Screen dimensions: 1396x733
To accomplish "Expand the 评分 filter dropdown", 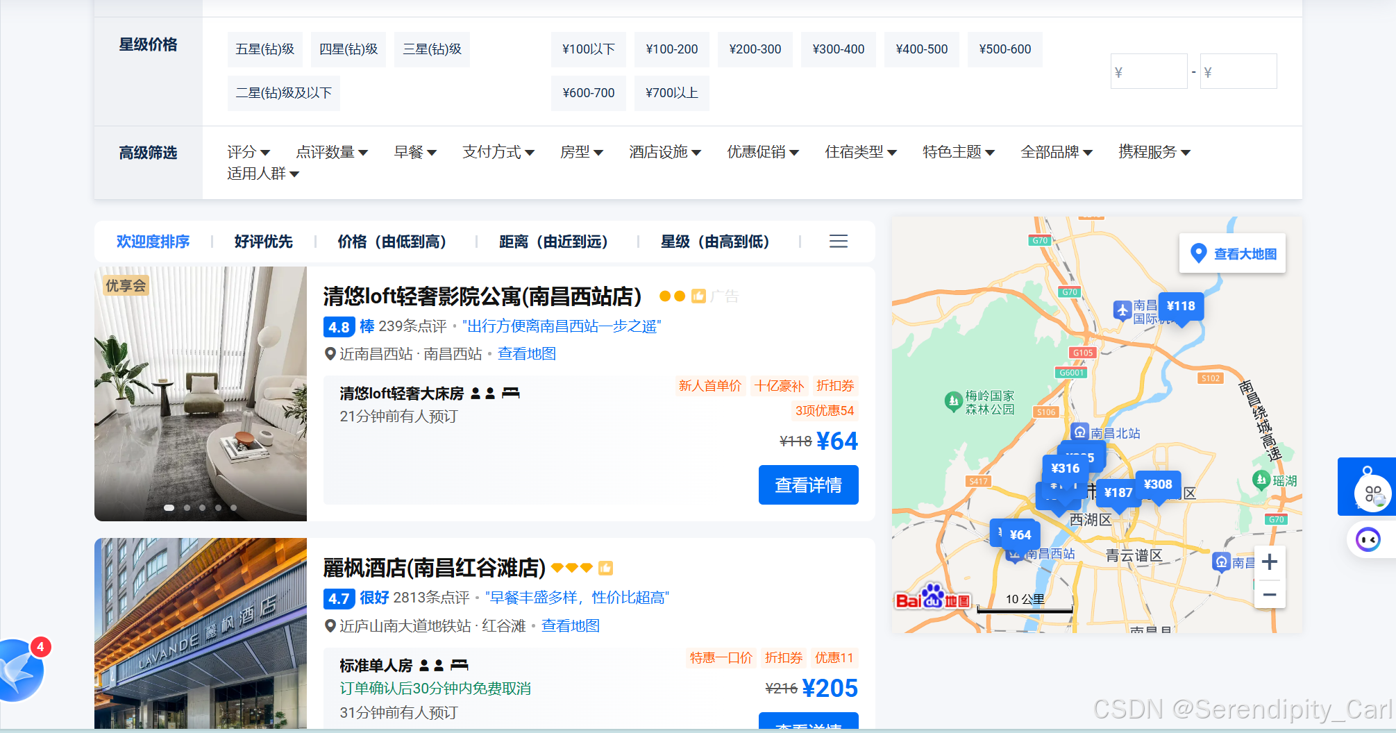I will pos(249,152).
